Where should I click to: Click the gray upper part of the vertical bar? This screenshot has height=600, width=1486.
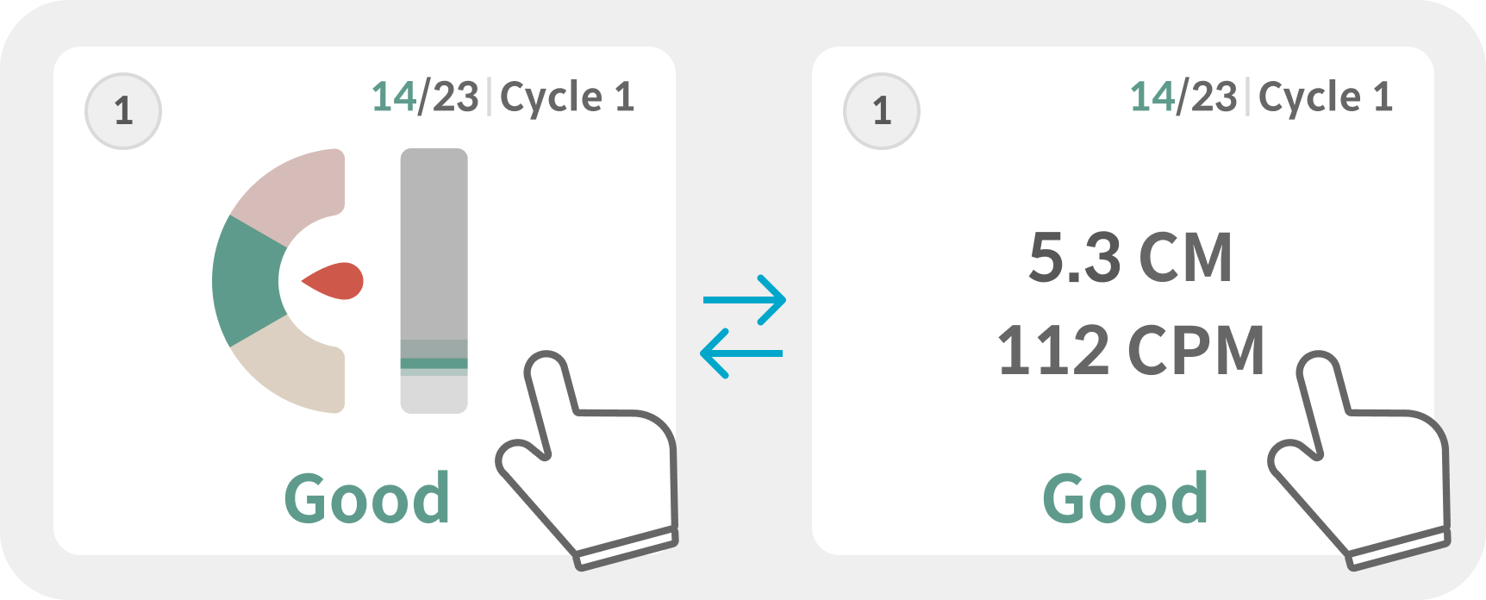(434, 241)
